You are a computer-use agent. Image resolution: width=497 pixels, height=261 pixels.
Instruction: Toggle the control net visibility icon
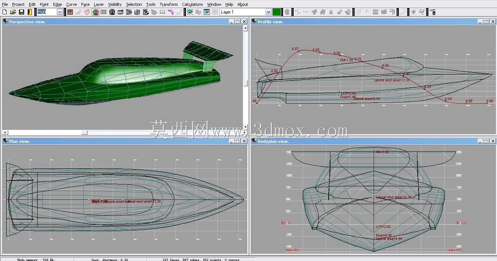pos(70,12)
